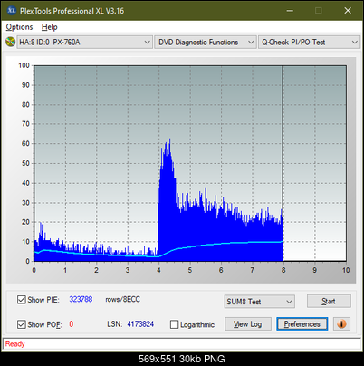Click the disc drive icon beside PX-760A
This screenshot has width=364, height=366.
[x=11, y=42]
